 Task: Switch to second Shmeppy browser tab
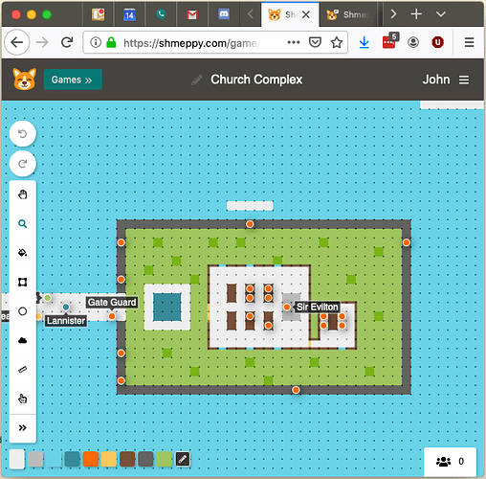pos(348,14)
